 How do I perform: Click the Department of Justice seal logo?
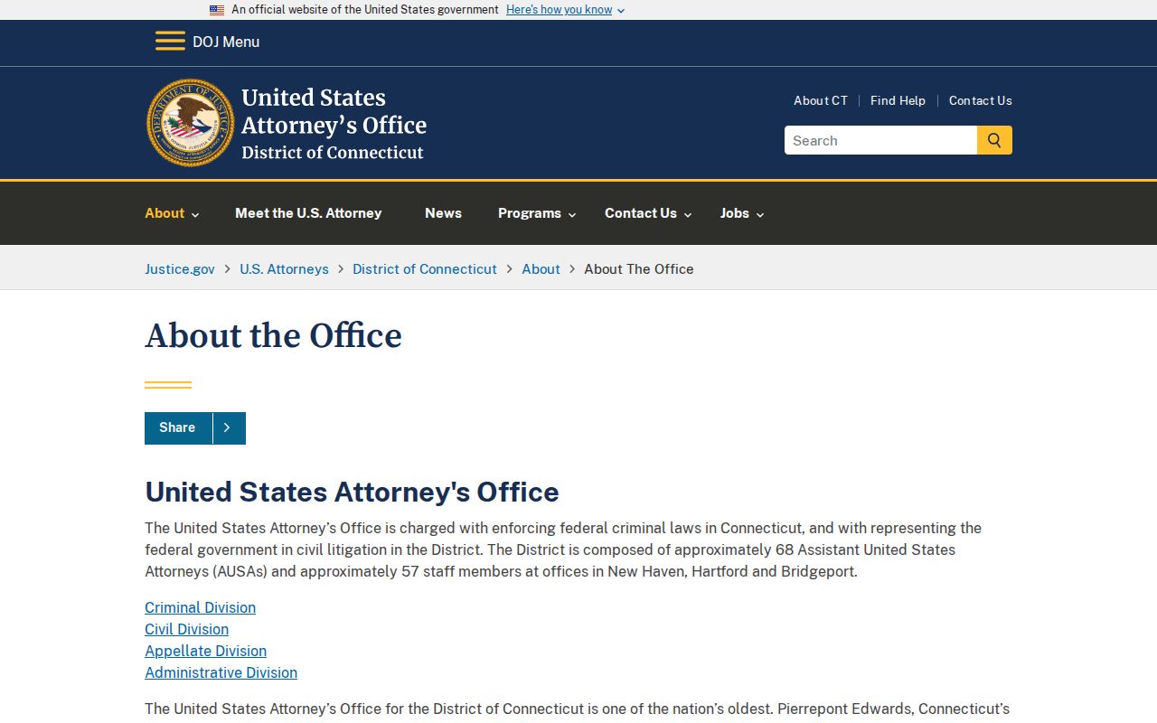[x=191, y=122]
